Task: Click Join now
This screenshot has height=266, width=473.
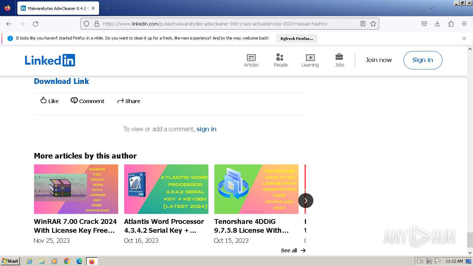Action: click(378, 60)
